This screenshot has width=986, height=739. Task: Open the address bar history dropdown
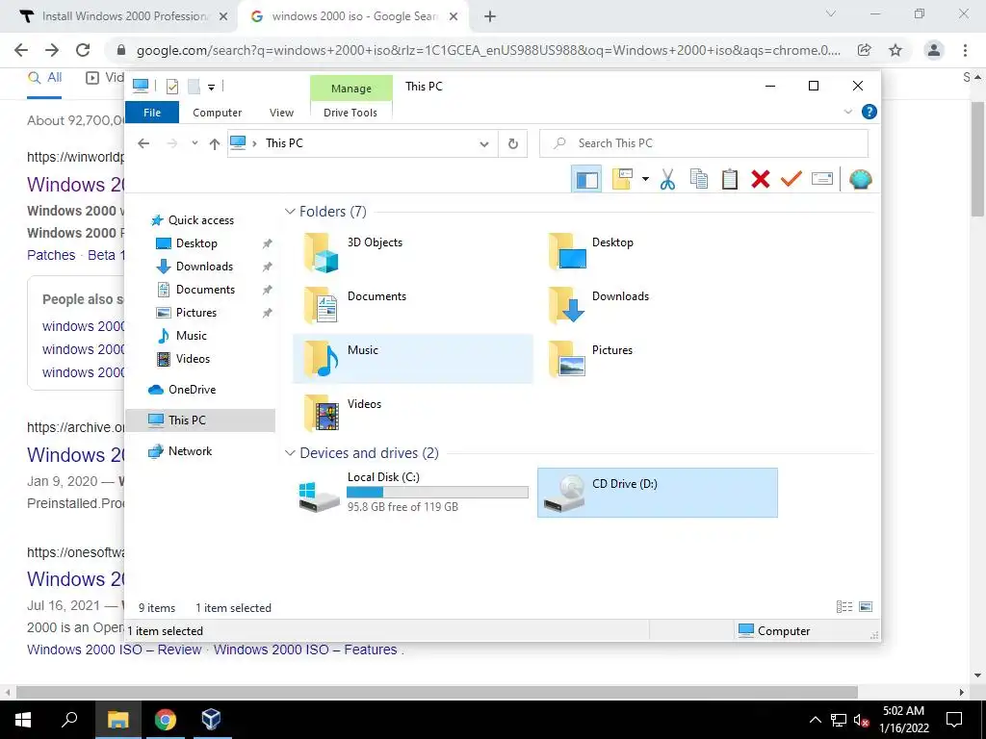(484, 144)
